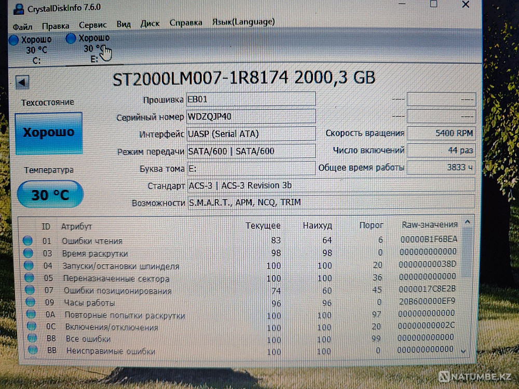Click the CrystalDiskInfo title bar icon

pos(19,9)
